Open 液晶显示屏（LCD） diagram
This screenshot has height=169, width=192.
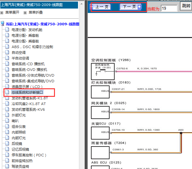click(x=27, y=87)
